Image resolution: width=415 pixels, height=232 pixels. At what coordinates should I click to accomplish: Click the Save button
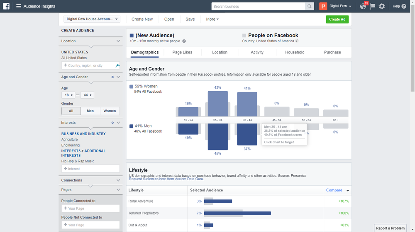[190, 19]
